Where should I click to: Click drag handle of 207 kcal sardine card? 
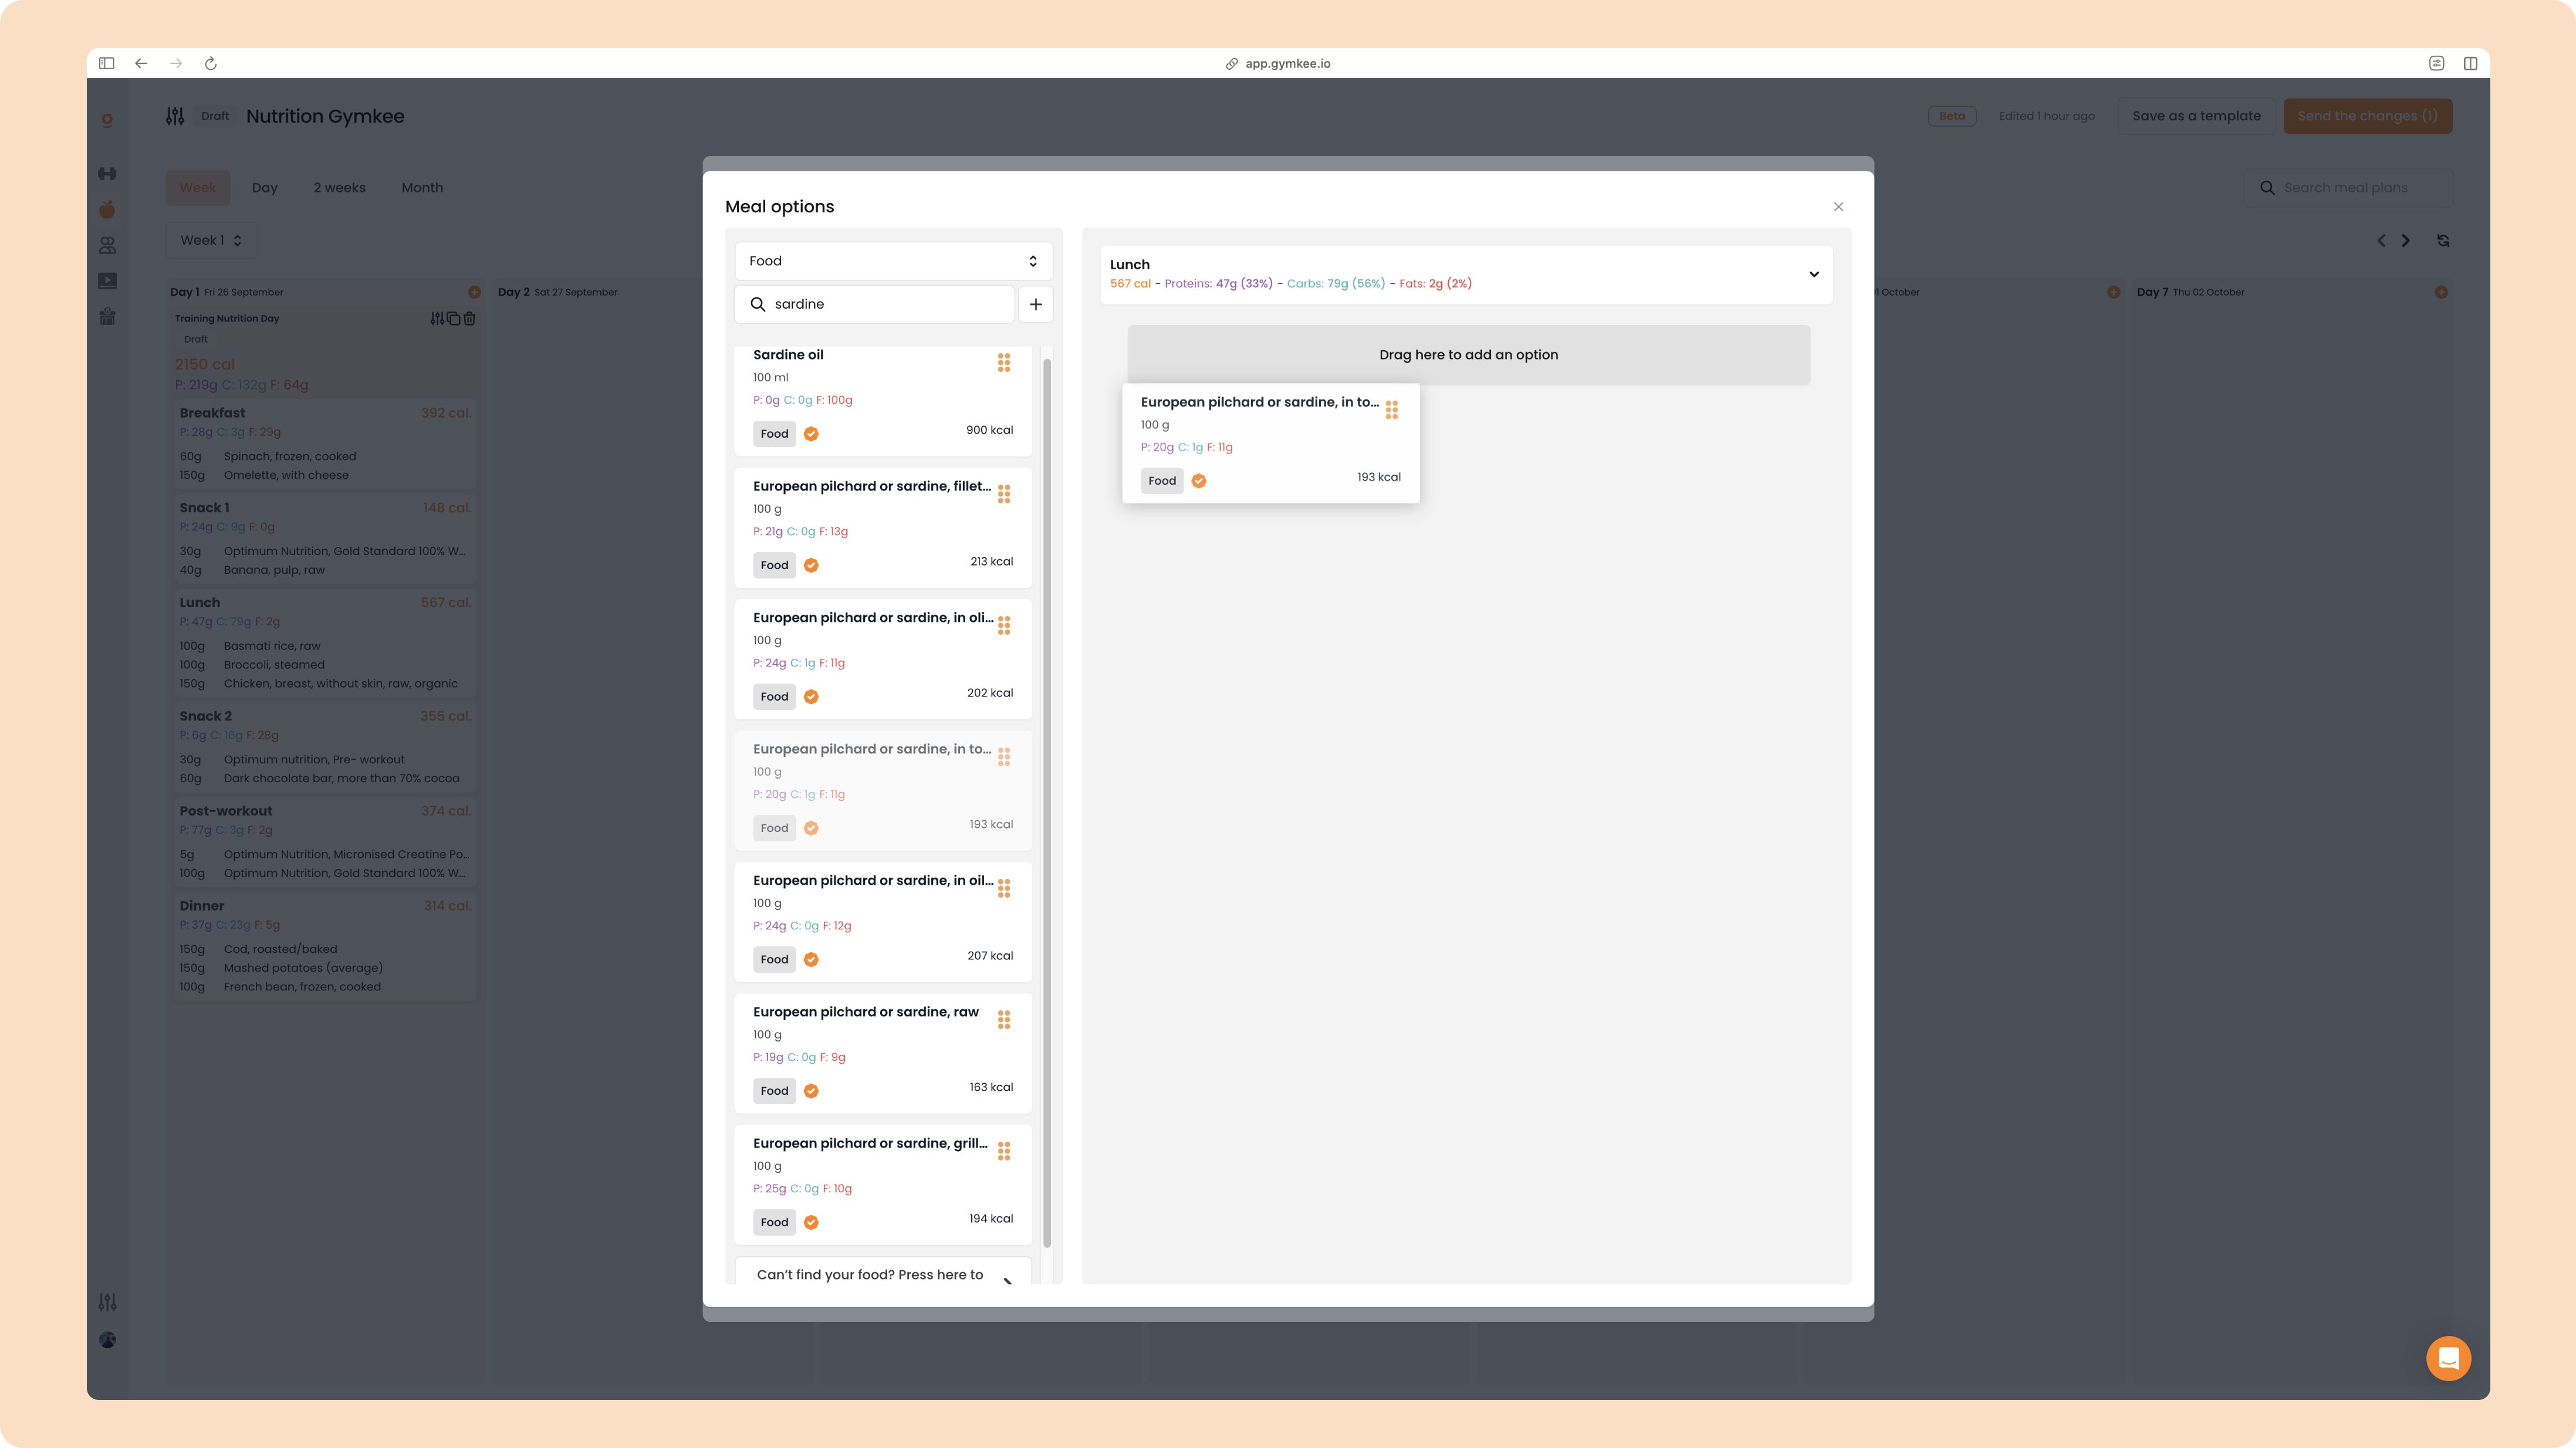tap(1004, 888)
